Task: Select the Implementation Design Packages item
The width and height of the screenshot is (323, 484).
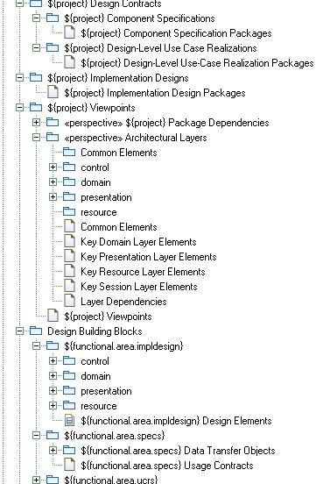Action: coord(155,93)
